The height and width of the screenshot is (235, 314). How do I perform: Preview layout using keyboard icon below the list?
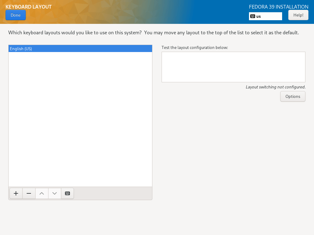67,193
